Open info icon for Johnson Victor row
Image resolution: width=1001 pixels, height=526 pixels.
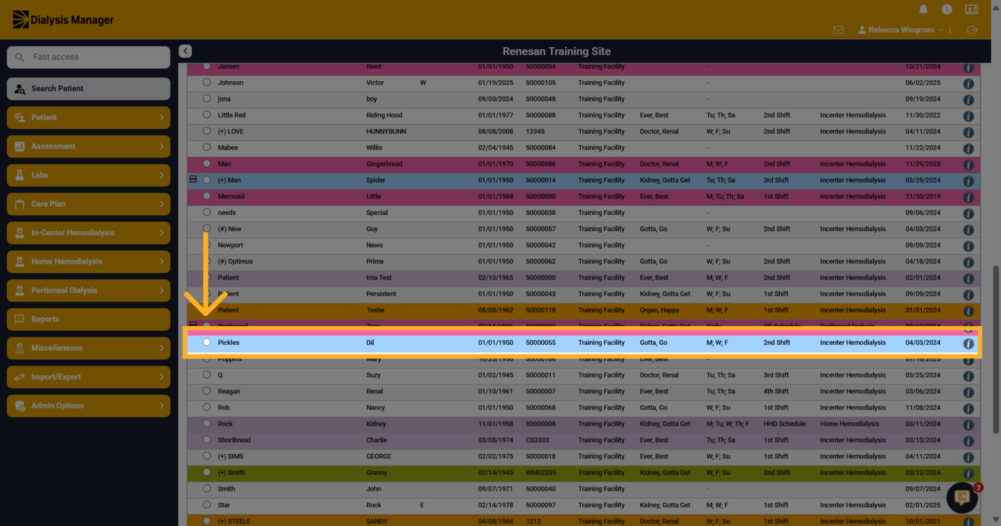tap(968, 83)
